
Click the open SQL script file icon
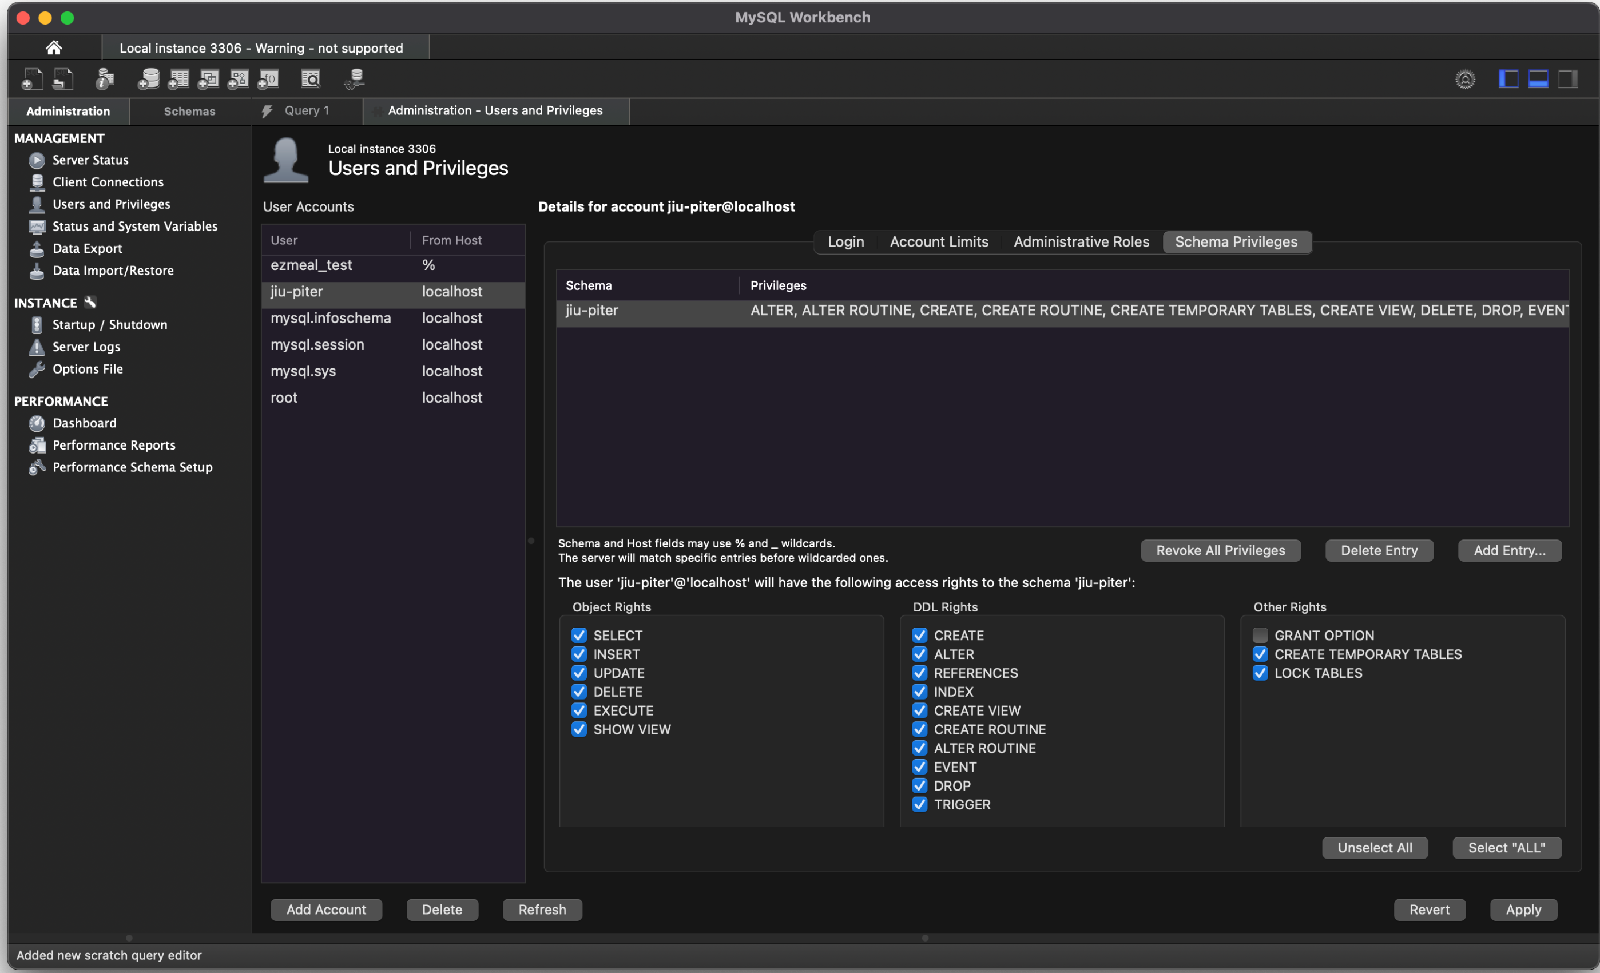tap(63, 80)
